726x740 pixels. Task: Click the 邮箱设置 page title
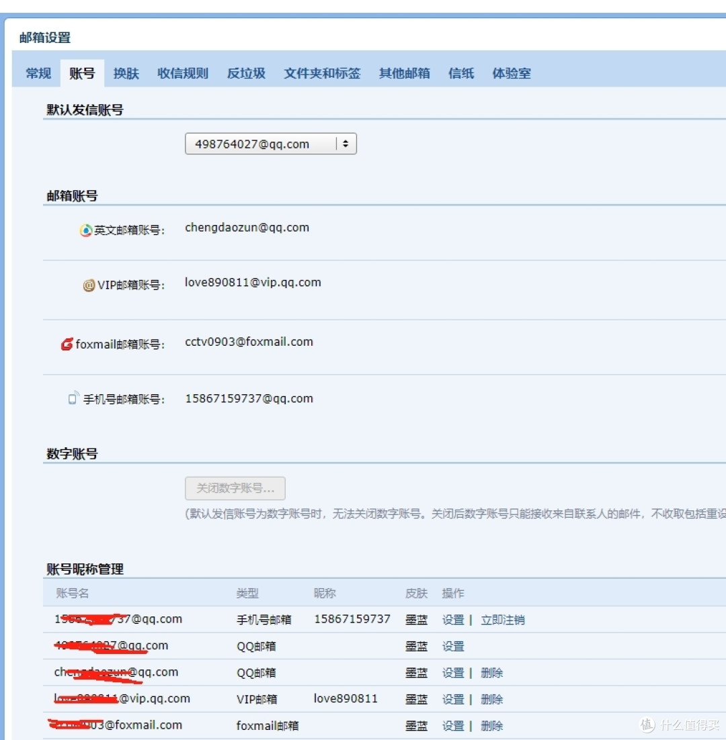pos(45,38)
